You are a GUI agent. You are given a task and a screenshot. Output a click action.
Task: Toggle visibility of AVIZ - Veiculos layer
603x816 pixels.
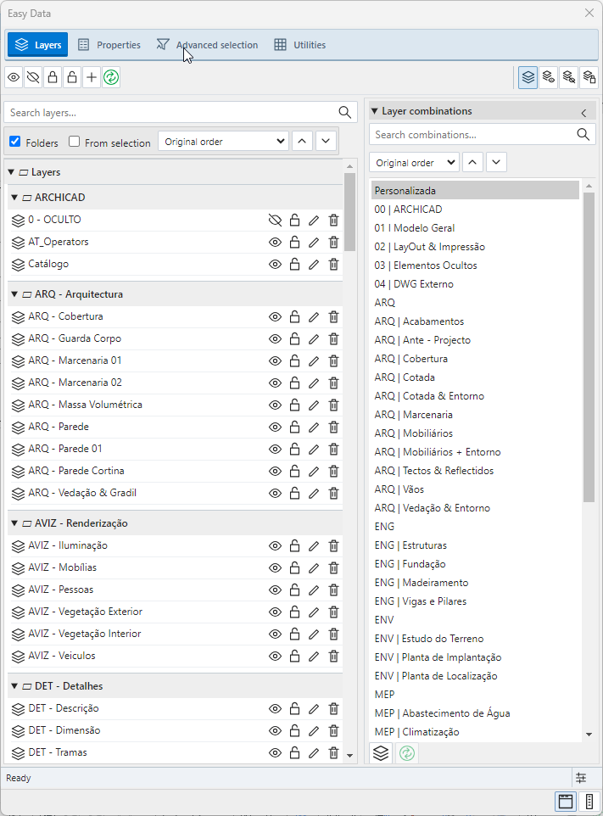point(275,657)
